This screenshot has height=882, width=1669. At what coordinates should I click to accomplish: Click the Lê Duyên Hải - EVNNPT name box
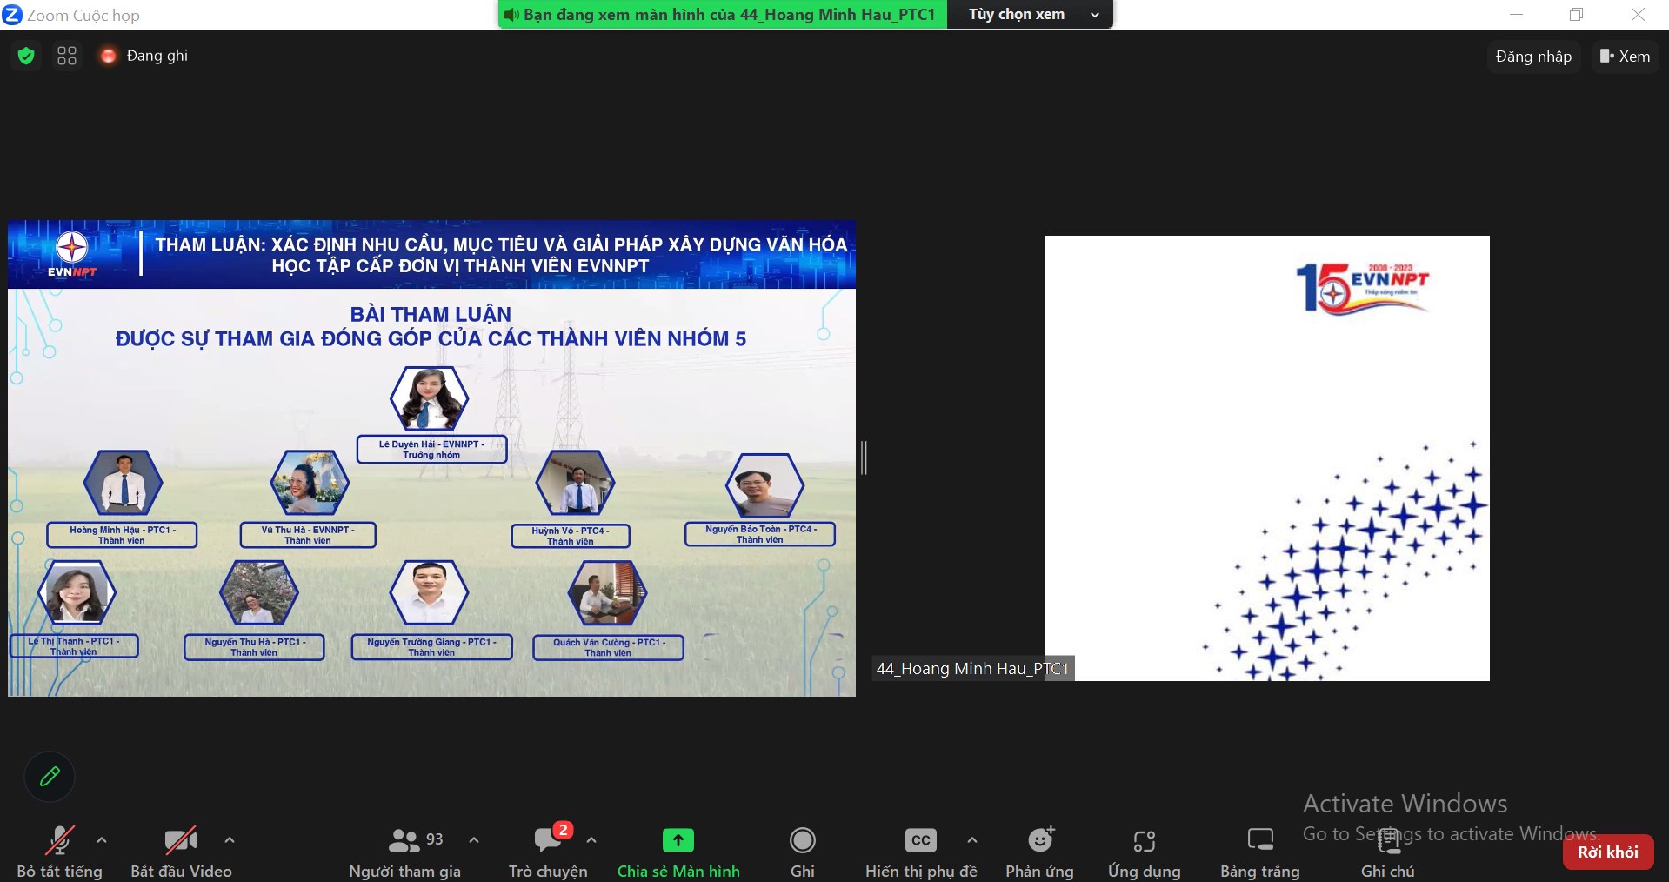431,449
